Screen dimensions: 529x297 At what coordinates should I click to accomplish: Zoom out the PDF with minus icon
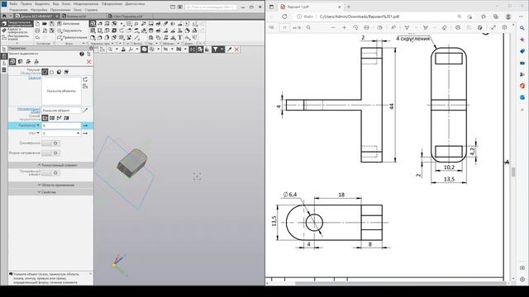pos(333,27)
